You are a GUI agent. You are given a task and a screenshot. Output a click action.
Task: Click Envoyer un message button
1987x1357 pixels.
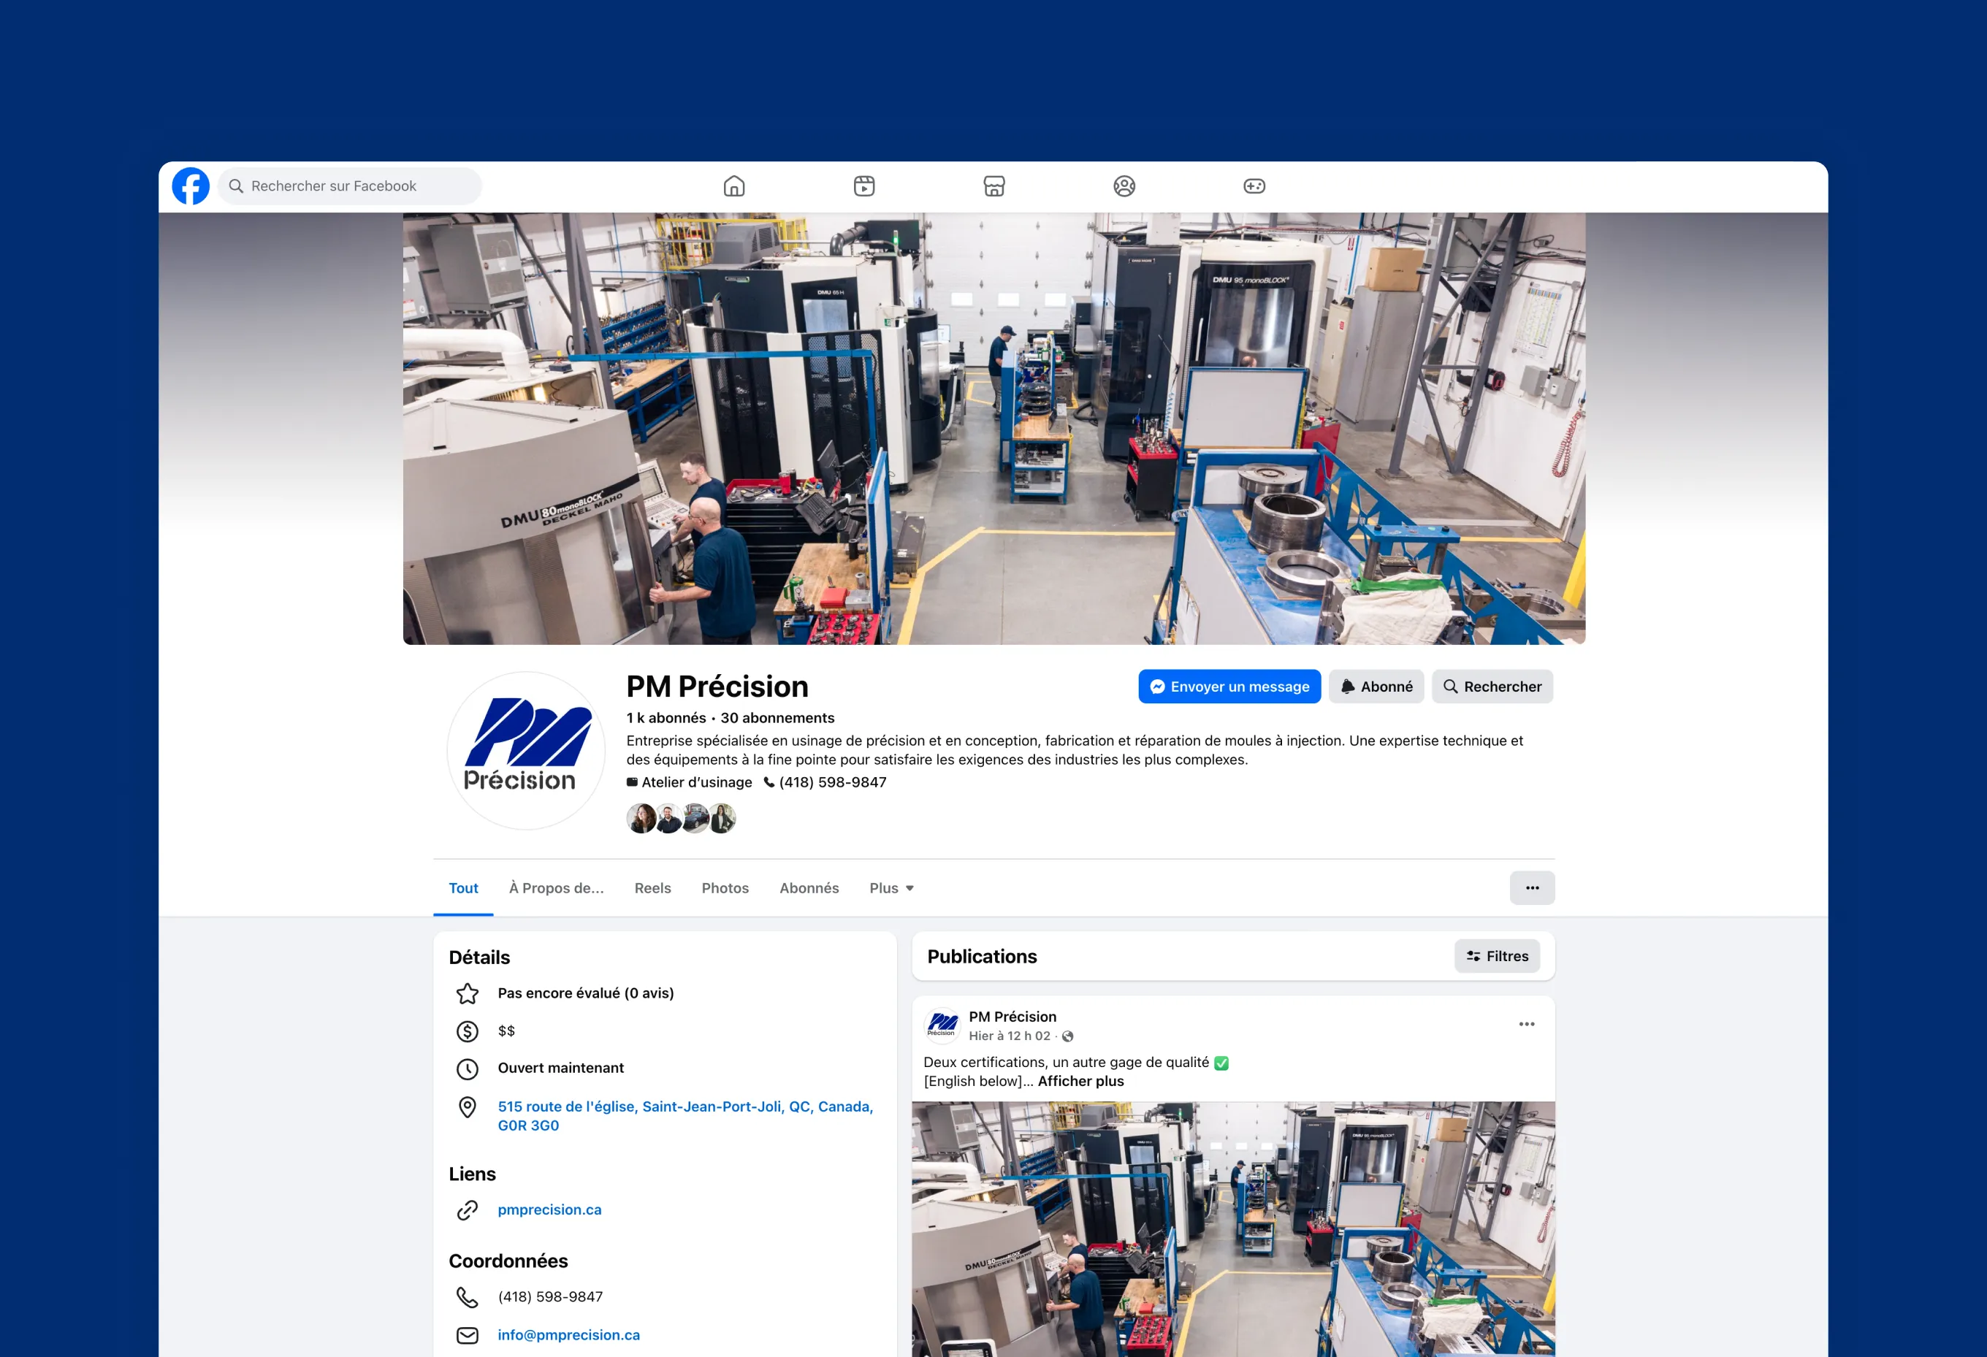pos(1229,687)
